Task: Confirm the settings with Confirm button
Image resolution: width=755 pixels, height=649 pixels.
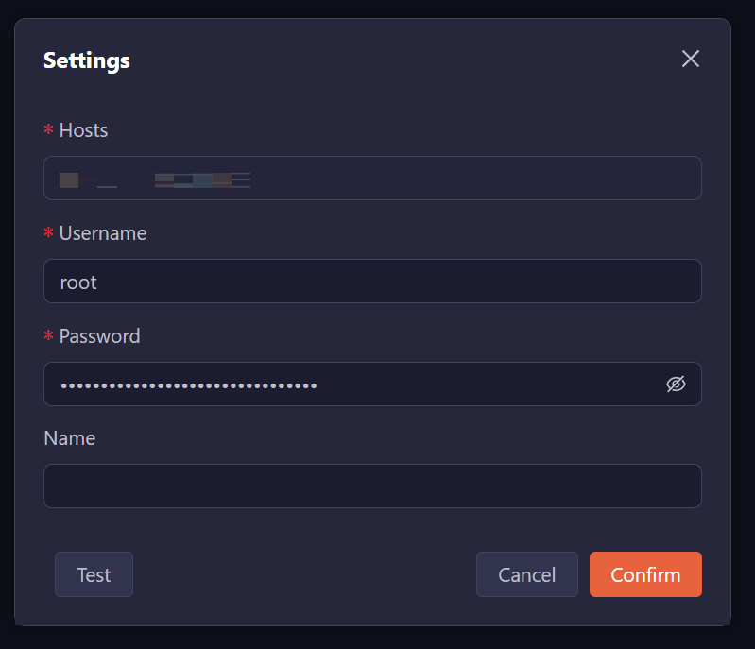Action: pyautogui.click(x=645, y=574)
